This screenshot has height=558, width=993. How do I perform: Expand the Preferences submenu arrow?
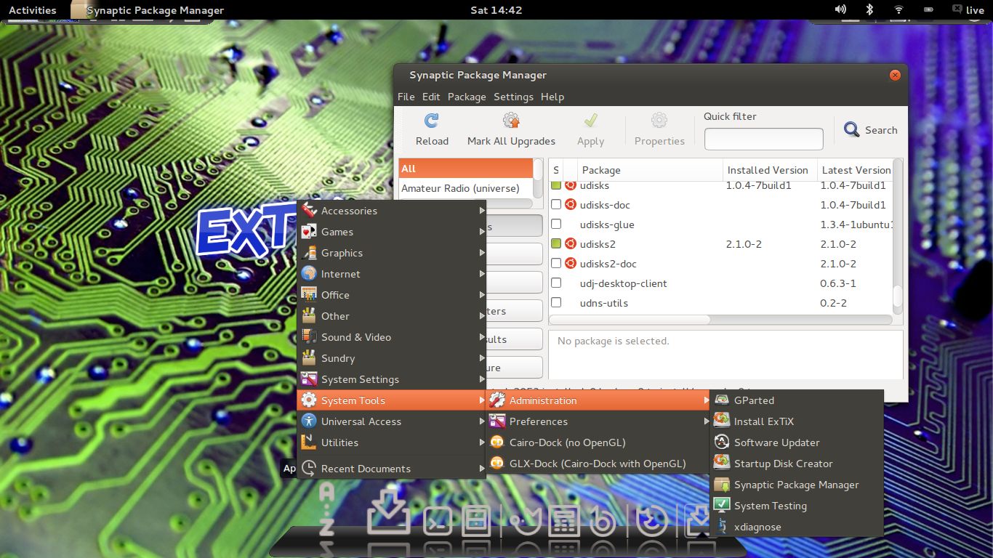pos(706,421)
